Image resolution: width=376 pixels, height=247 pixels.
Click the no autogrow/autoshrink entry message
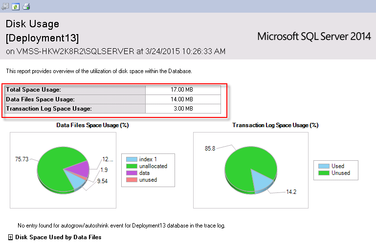tap(121, 226)
